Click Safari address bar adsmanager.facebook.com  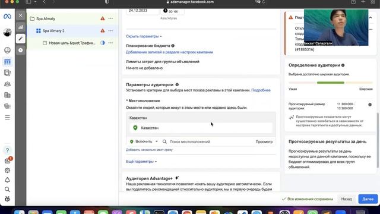(190, 2)
